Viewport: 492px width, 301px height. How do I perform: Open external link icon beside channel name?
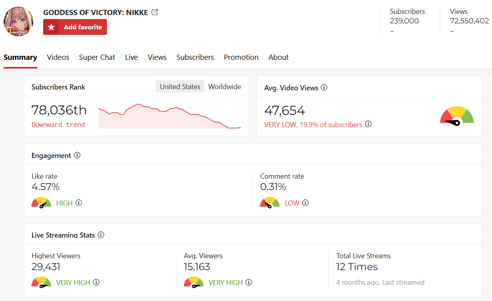(x=154, y=12)
